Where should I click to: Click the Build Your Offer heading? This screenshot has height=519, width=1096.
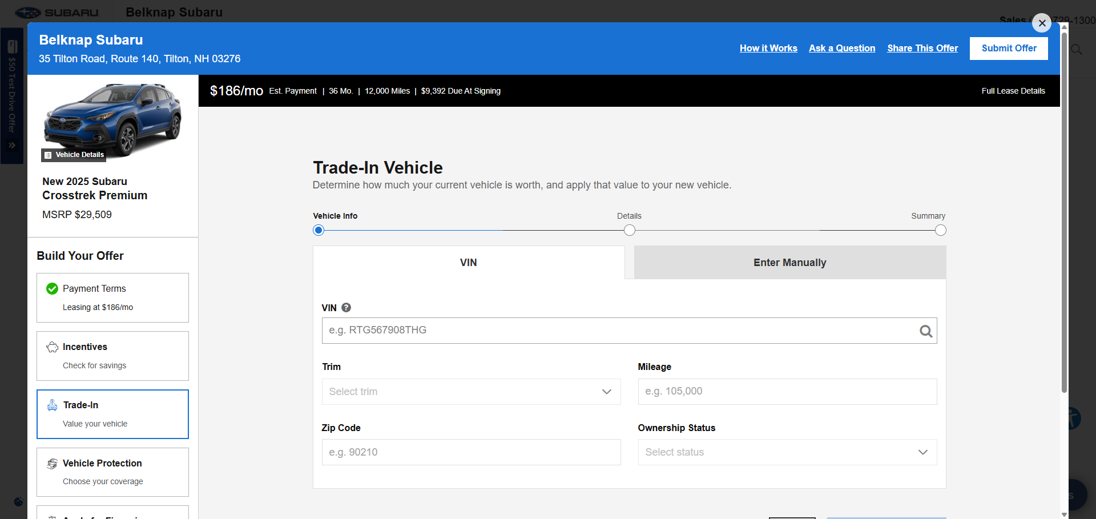point(80,256)
